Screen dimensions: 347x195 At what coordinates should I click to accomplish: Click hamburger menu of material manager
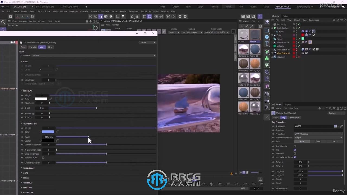pyautogui.click(x=240, y=21)
